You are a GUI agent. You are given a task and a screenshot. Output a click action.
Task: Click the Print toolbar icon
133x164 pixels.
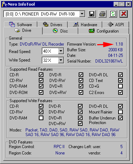pyautogui.click(x=102, y=14)
